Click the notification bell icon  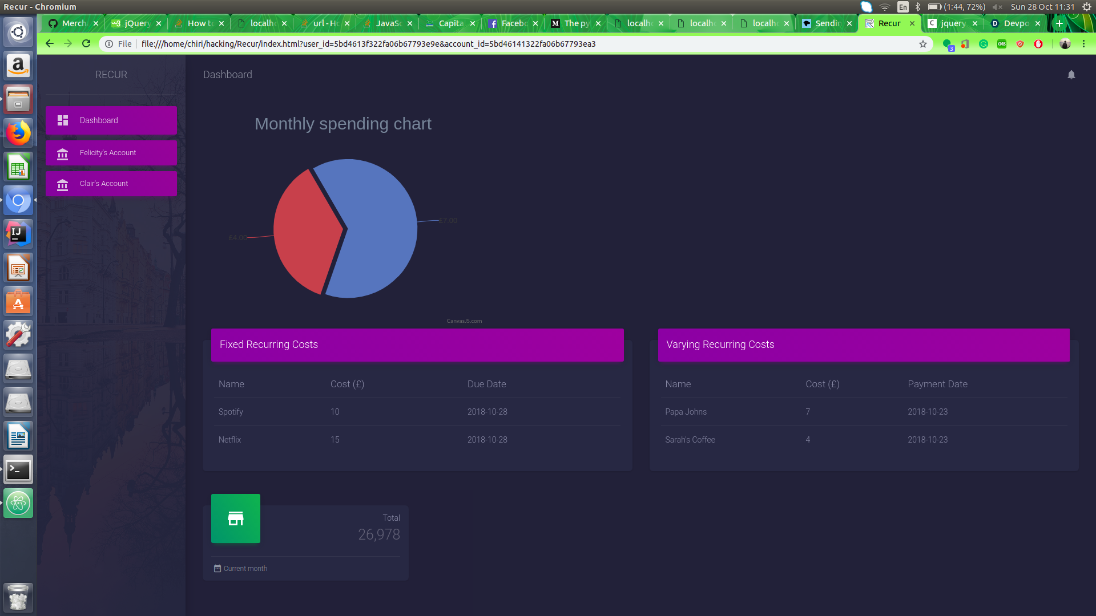click(x=1071, y=75)
